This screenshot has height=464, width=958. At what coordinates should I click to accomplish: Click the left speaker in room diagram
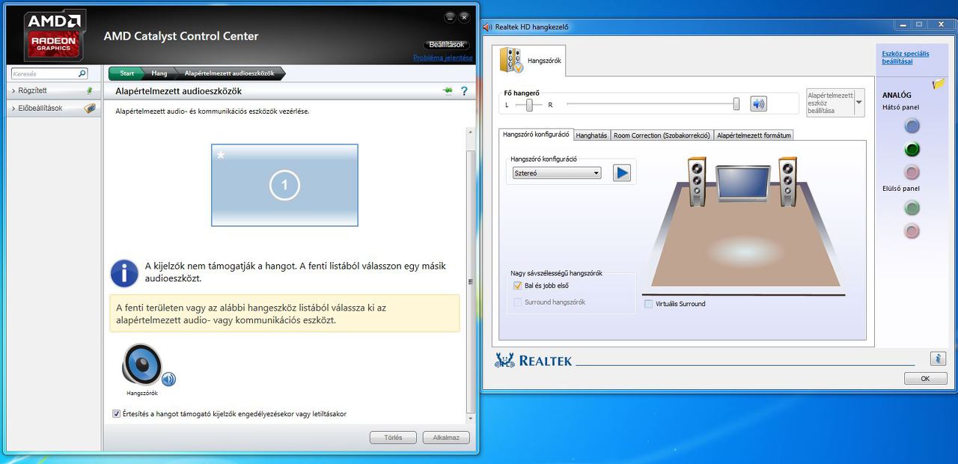(697, 182)
